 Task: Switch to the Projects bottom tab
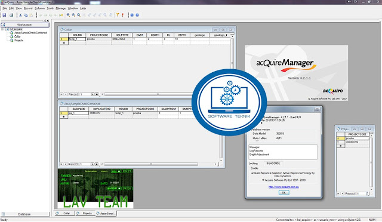click(85, 214)
